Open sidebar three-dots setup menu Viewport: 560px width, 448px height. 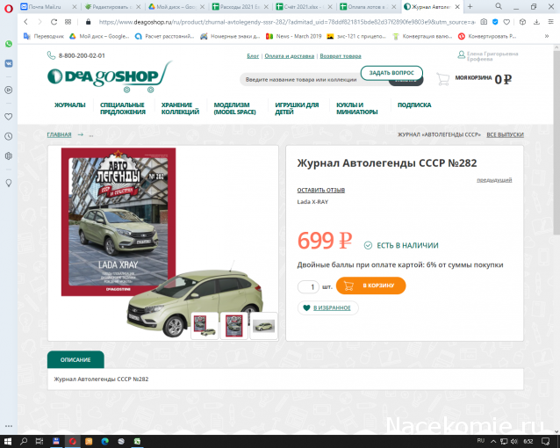[9, 426]
